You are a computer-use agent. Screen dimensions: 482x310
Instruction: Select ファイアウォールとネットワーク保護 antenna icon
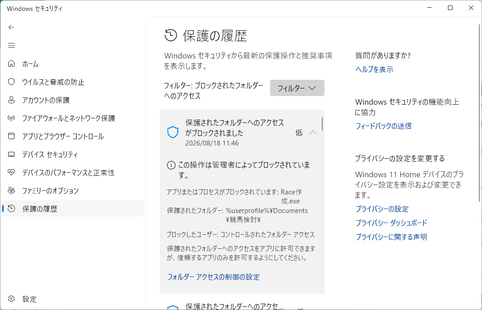point(11,118)
